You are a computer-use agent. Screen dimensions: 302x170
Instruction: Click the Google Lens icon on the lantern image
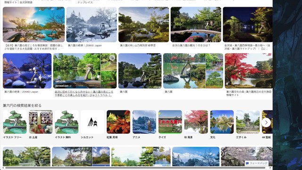click(112, 58)
